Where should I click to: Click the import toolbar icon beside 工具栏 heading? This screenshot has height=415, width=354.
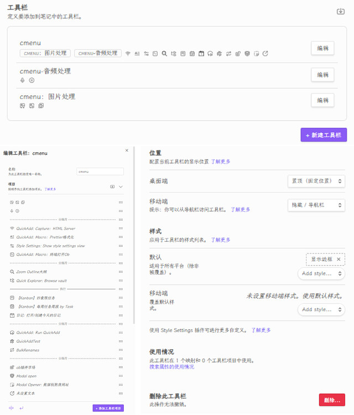(x=341, y=12)
